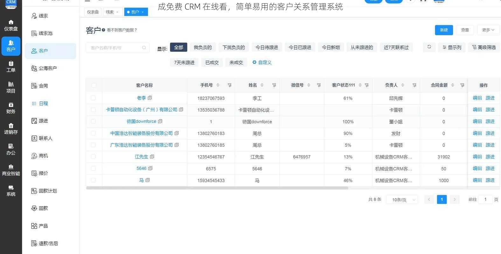Filter by 已成交 customers

click(212, 62)
